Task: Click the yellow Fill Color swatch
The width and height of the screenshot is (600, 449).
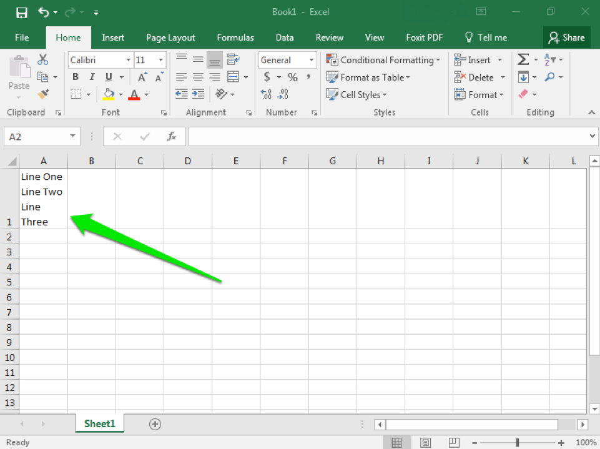Action: point(109,94)
